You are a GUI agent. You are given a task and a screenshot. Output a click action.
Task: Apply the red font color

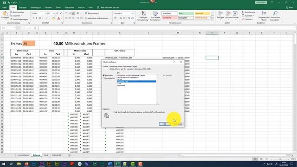click(x=58, y=18)
